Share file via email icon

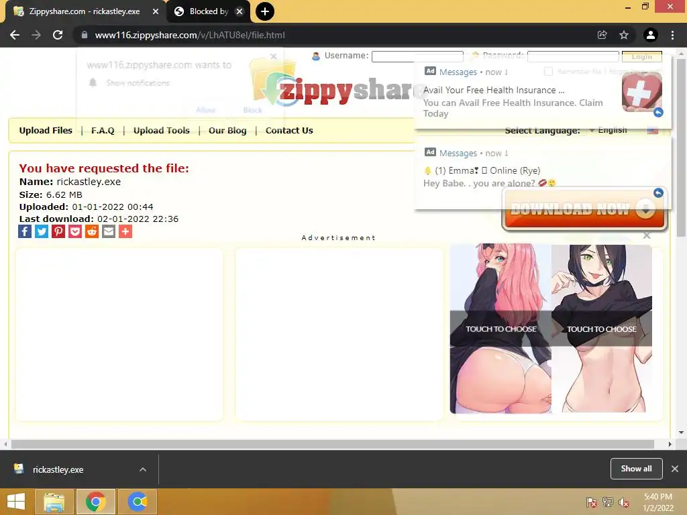[x=109, y=231]
